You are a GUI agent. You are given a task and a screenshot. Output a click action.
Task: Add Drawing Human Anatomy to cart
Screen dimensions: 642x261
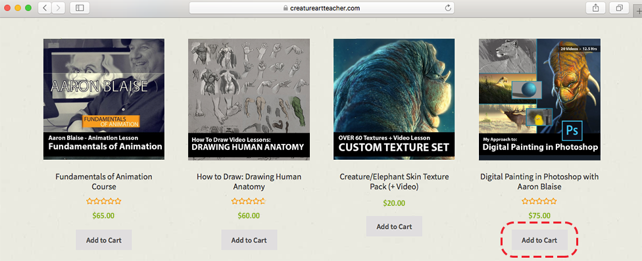249,240
